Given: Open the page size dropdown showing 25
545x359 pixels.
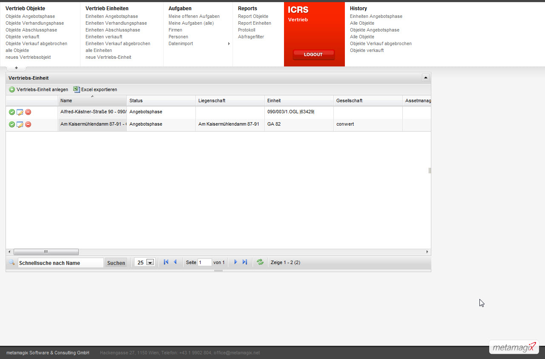Looking at the screenshot, I should click(150, 262).
